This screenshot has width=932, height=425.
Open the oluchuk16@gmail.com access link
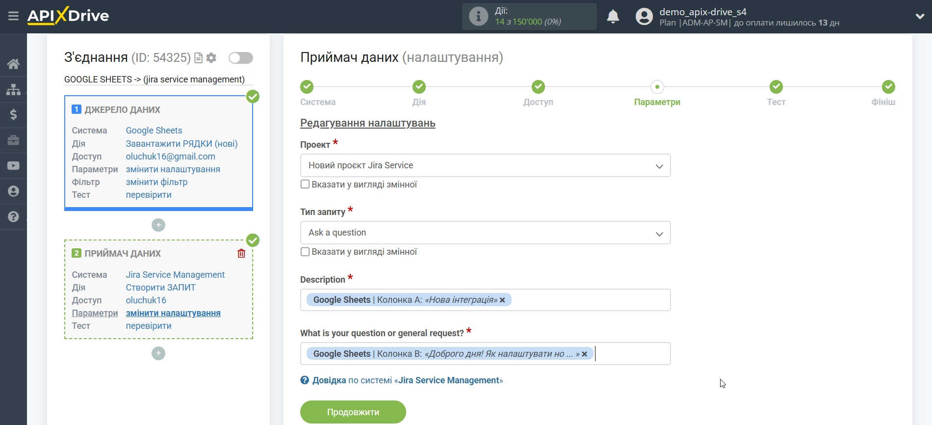click(170, 157)
